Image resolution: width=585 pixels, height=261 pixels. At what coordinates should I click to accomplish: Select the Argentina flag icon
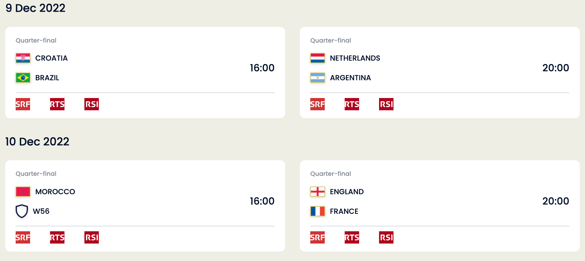[318, 78]
